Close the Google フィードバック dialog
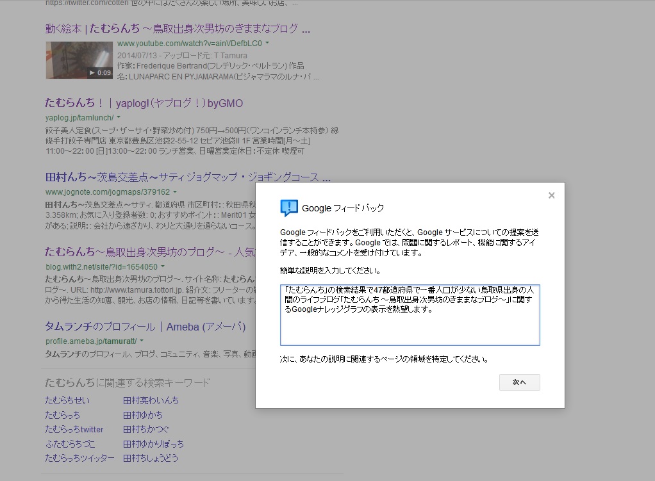 point(551,195)
